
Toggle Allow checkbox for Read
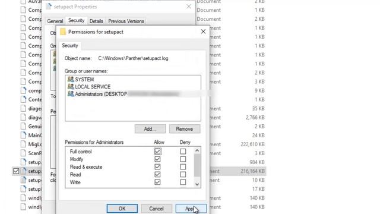click(157, 174)
